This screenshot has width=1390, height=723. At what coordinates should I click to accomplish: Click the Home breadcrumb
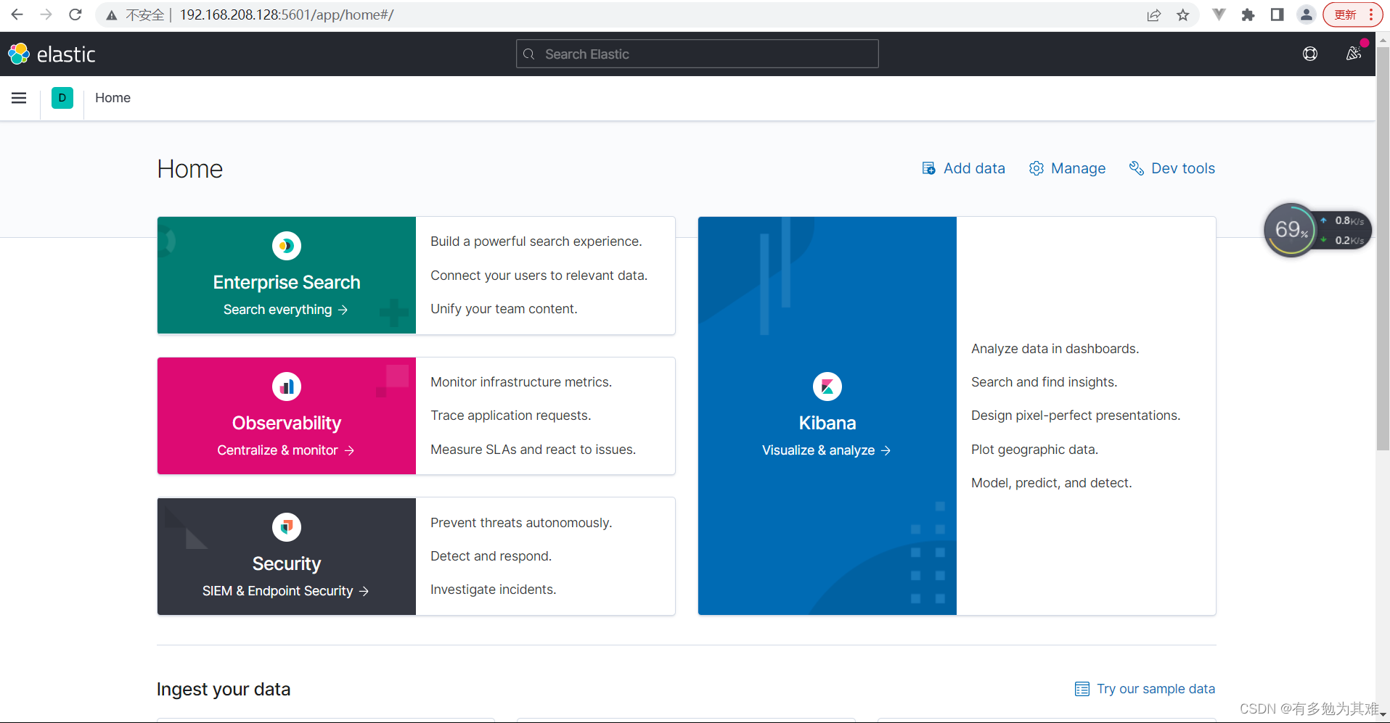point(113,98)
